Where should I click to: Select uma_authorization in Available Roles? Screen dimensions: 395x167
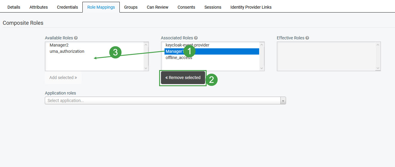pos(67,51)
